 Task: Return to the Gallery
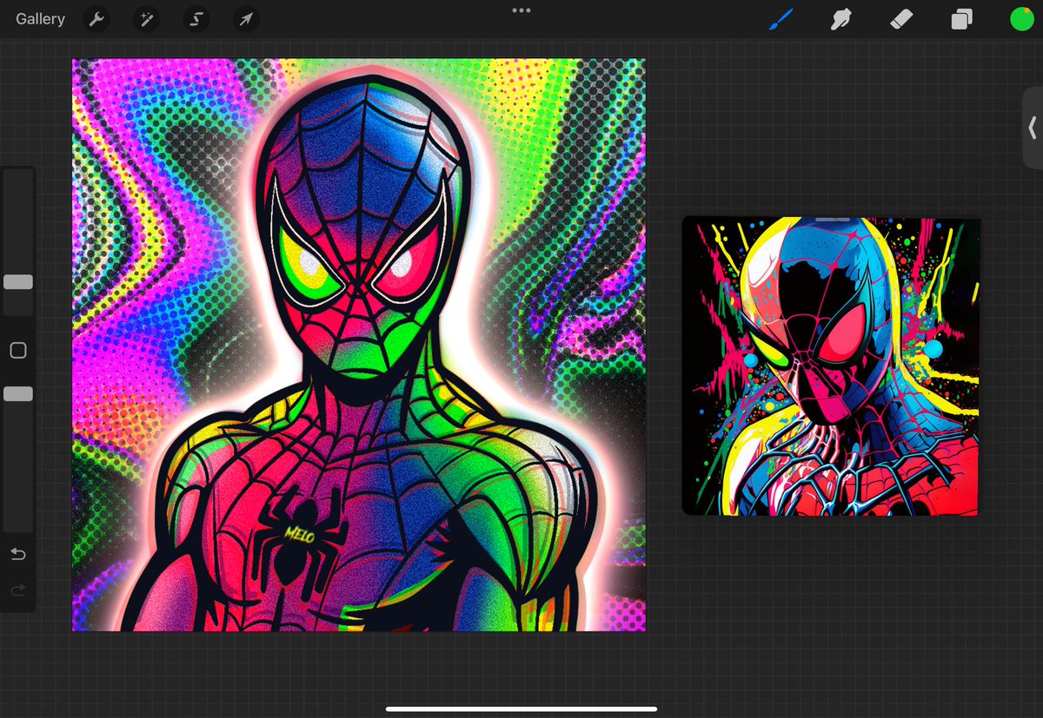(x=40, y=19)
